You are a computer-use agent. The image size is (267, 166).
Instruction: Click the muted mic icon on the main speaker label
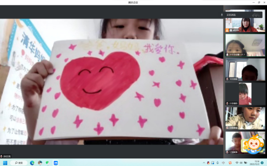1,156
